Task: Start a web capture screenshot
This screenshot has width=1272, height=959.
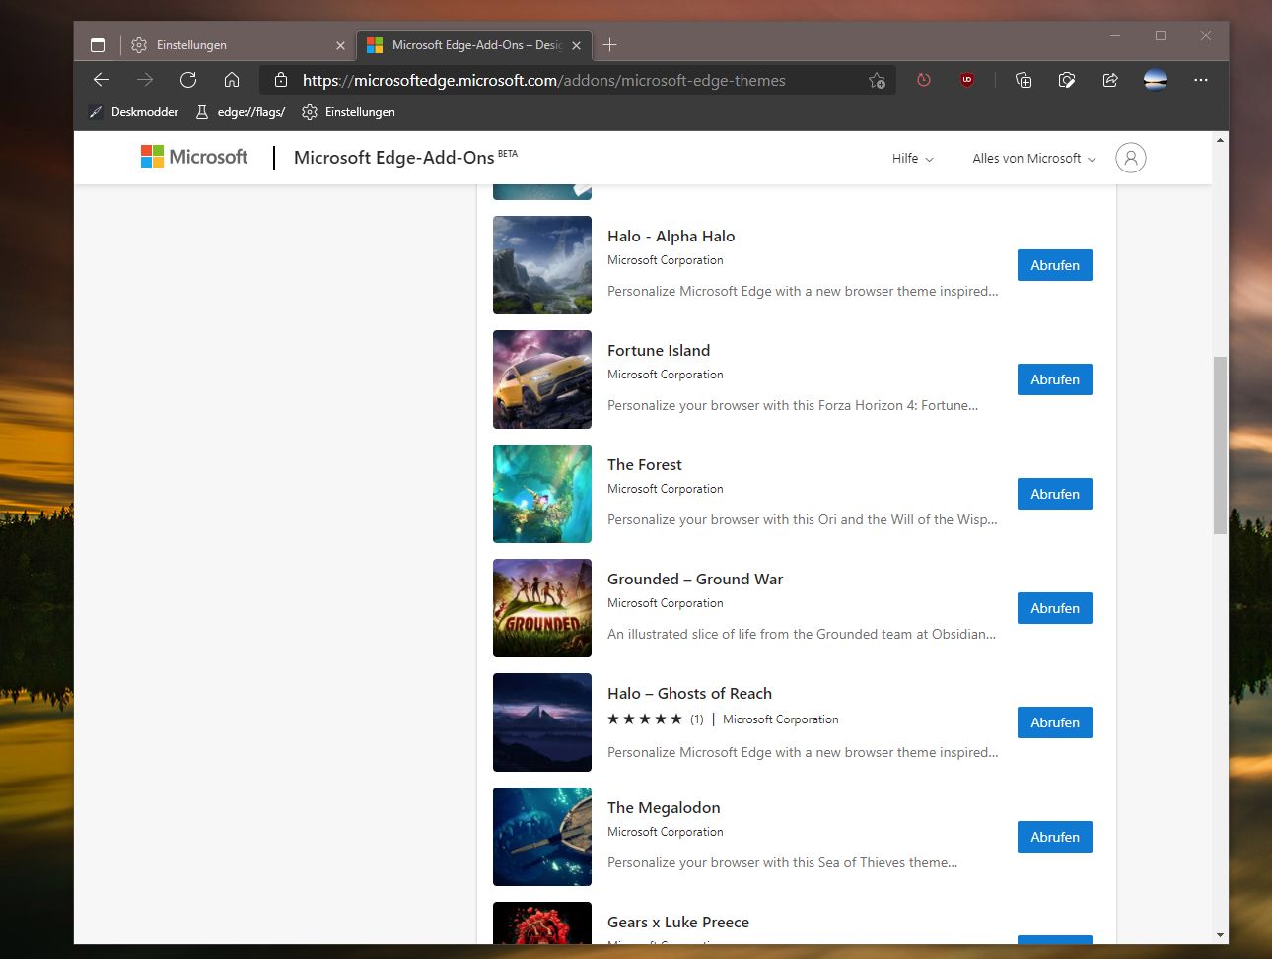Action: 1067,80
